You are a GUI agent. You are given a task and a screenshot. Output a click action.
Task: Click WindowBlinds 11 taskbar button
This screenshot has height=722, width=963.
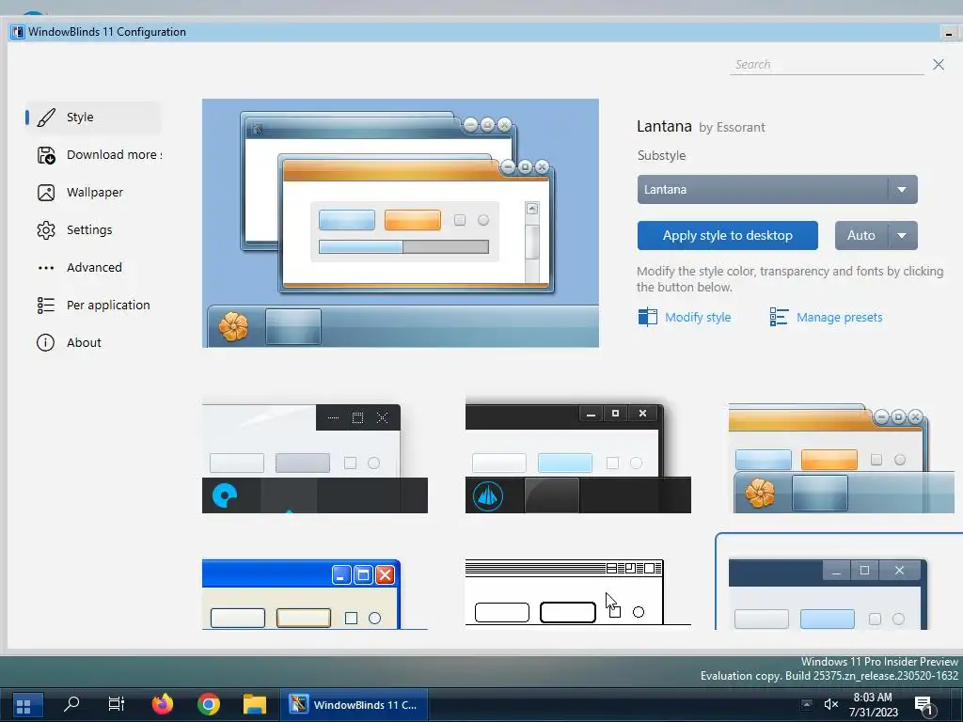[x=355, y=705]
